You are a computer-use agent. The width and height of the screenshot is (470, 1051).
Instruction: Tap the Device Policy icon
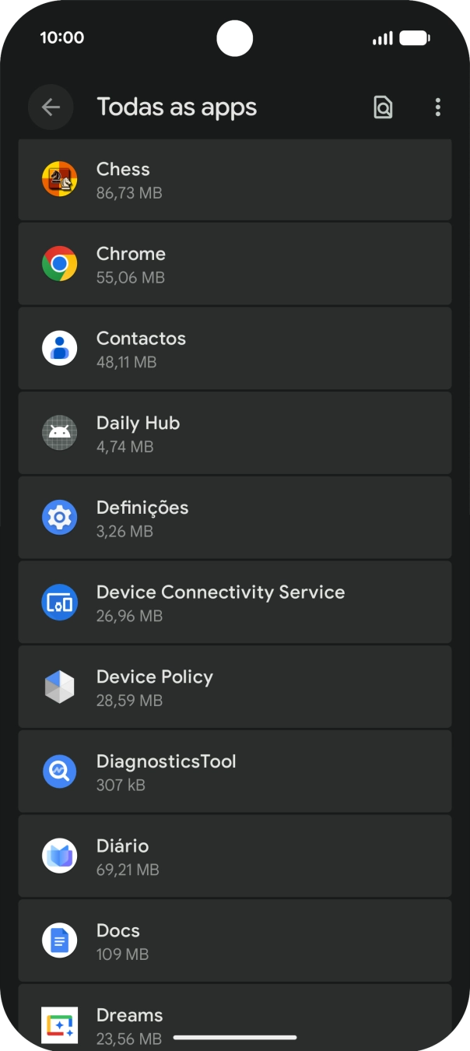(x=59, y=687)
